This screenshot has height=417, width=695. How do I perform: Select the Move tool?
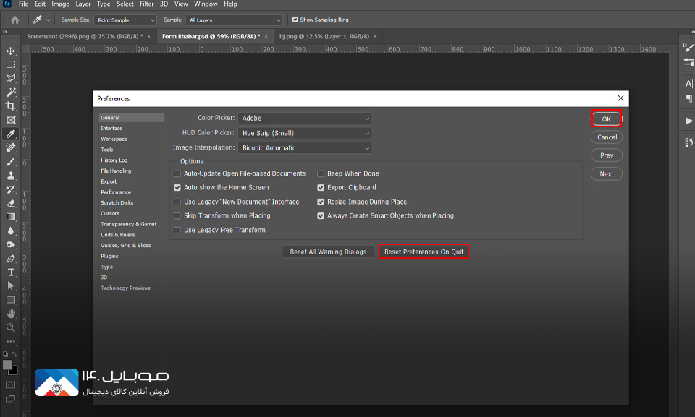tap(11, 51)
